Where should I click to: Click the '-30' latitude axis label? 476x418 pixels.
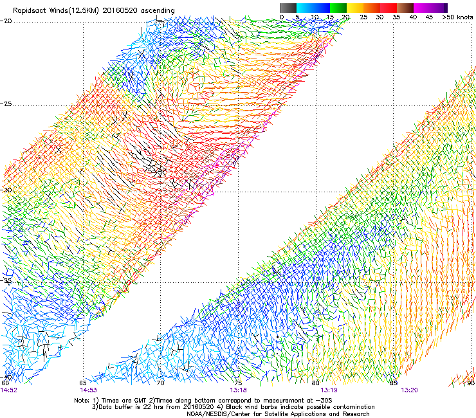pos(6,190)
